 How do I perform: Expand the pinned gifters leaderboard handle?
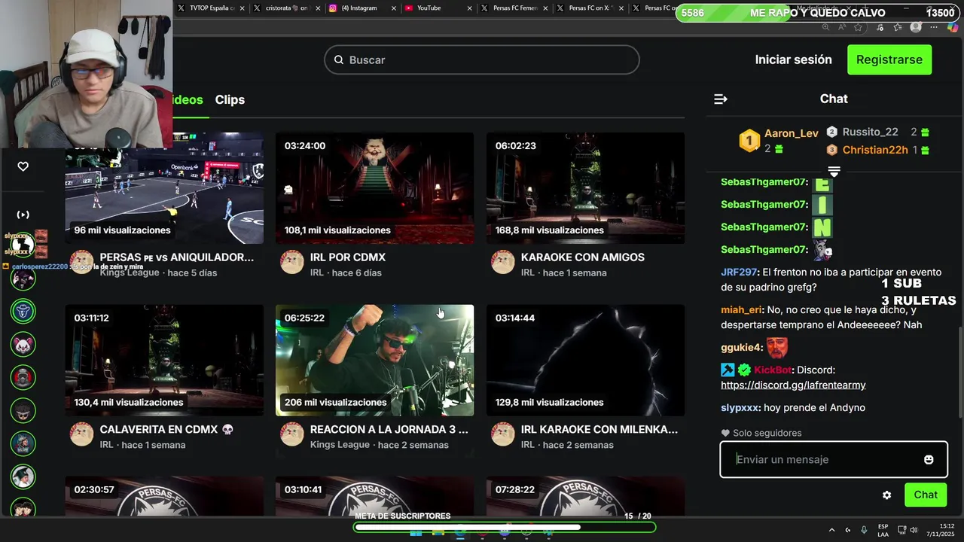click(834, 172)
